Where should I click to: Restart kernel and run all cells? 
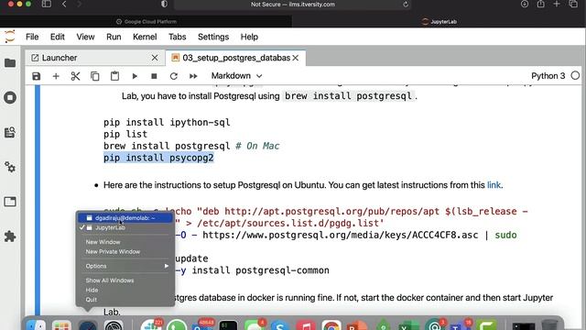(x=193, y=76)
